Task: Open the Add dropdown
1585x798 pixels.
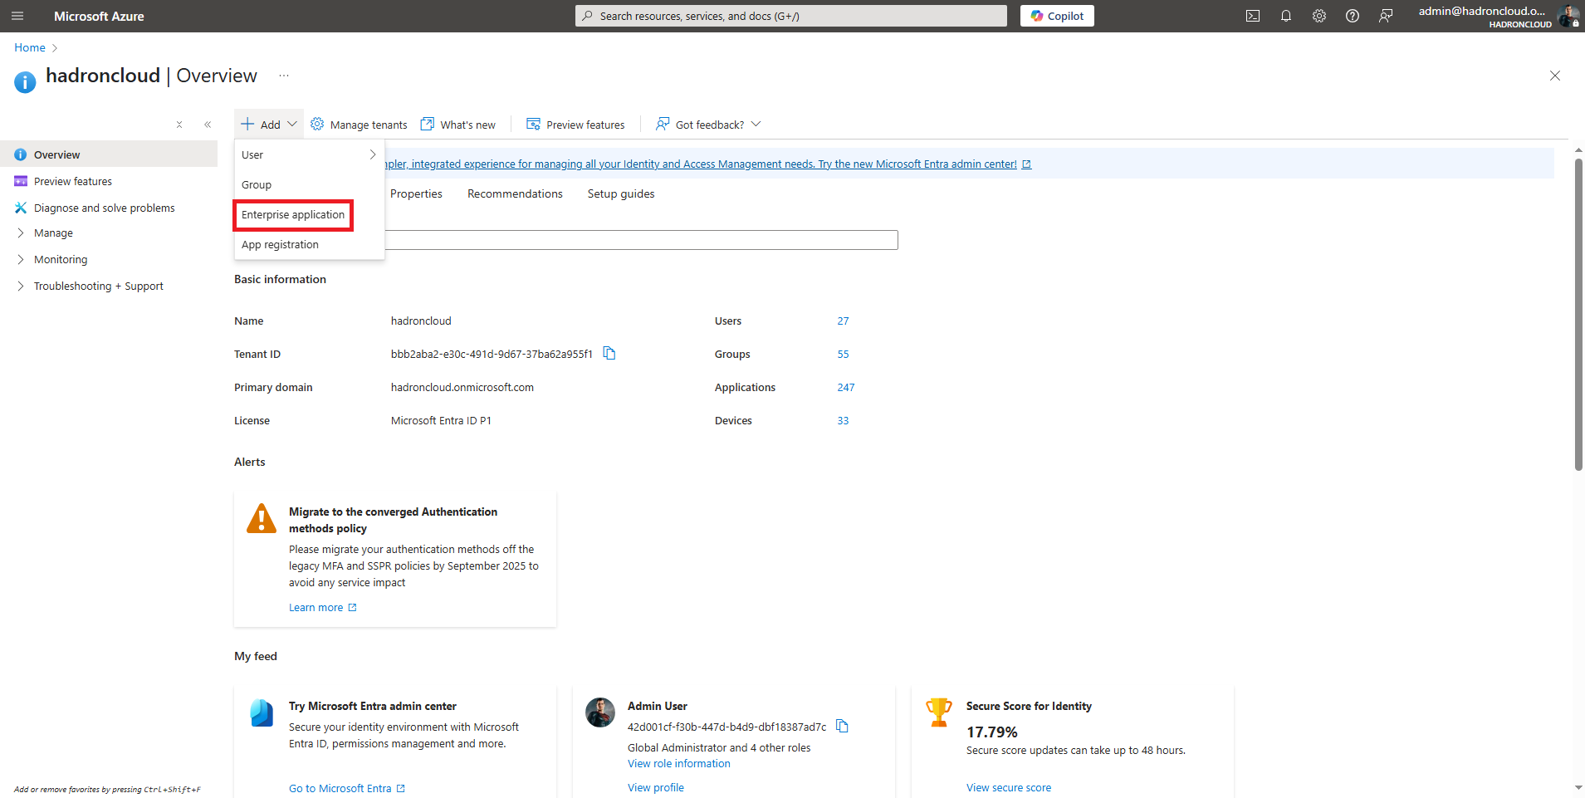Action: coord(269,125)
